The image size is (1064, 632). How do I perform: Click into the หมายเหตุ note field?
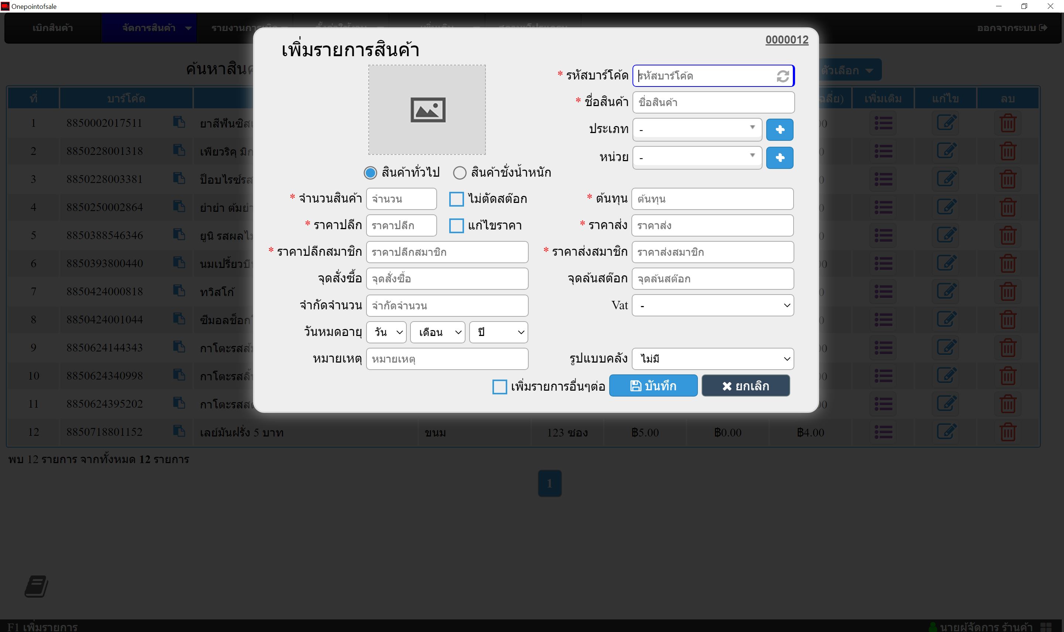pyautogui.click(x=447, y=359)
